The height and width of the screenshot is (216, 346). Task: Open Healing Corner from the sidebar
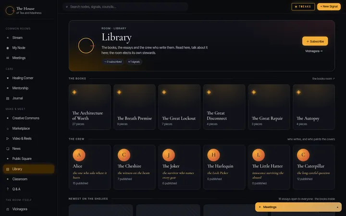pyautogui.click(x=29, y=78)
